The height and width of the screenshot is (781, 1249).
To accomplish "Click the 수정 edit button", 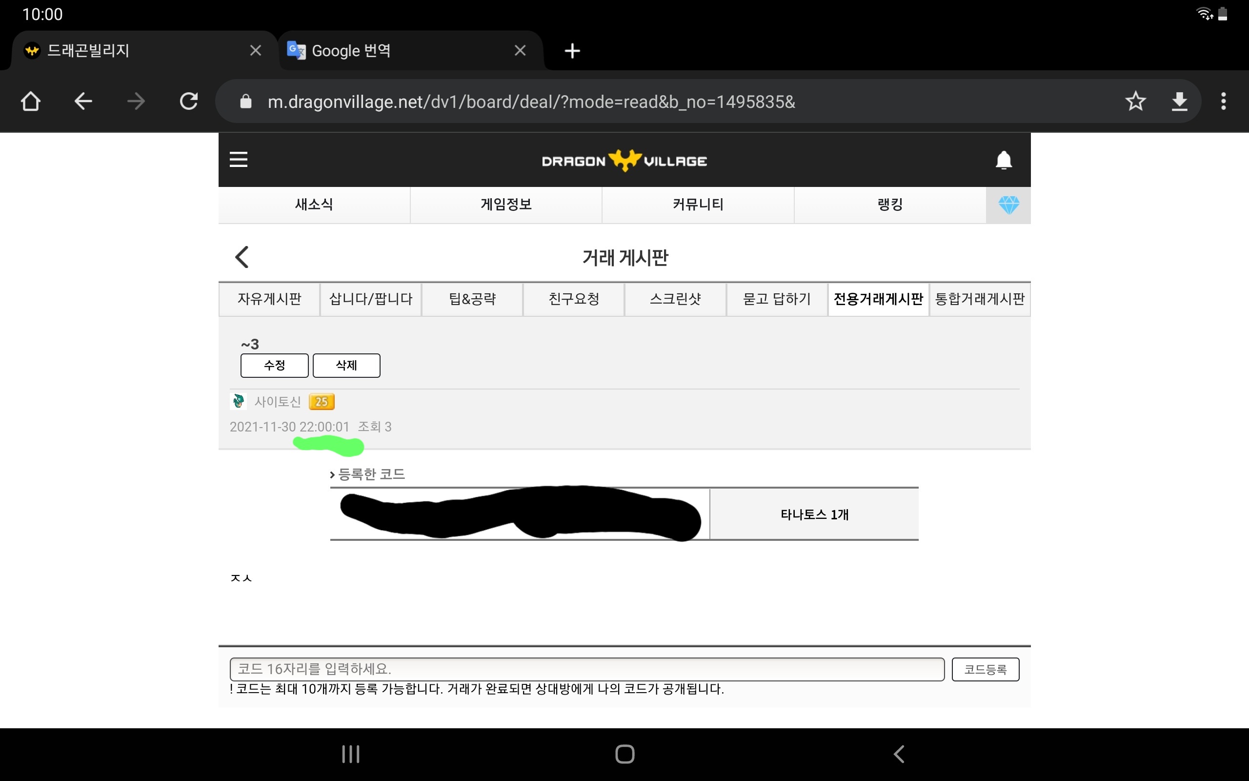I will [274, 365].
